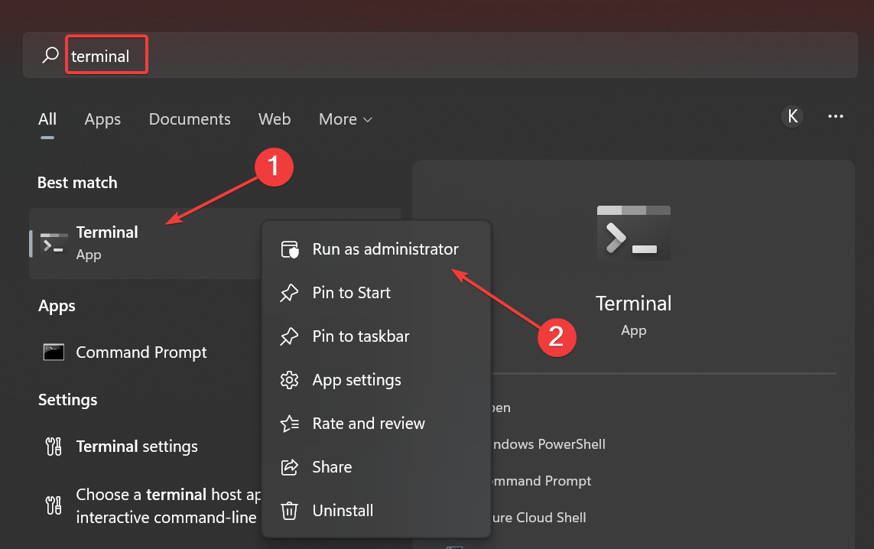Click the trash bin icon beside Uninstall
This screenshot has height=549, width=874.
coord(289,511)
